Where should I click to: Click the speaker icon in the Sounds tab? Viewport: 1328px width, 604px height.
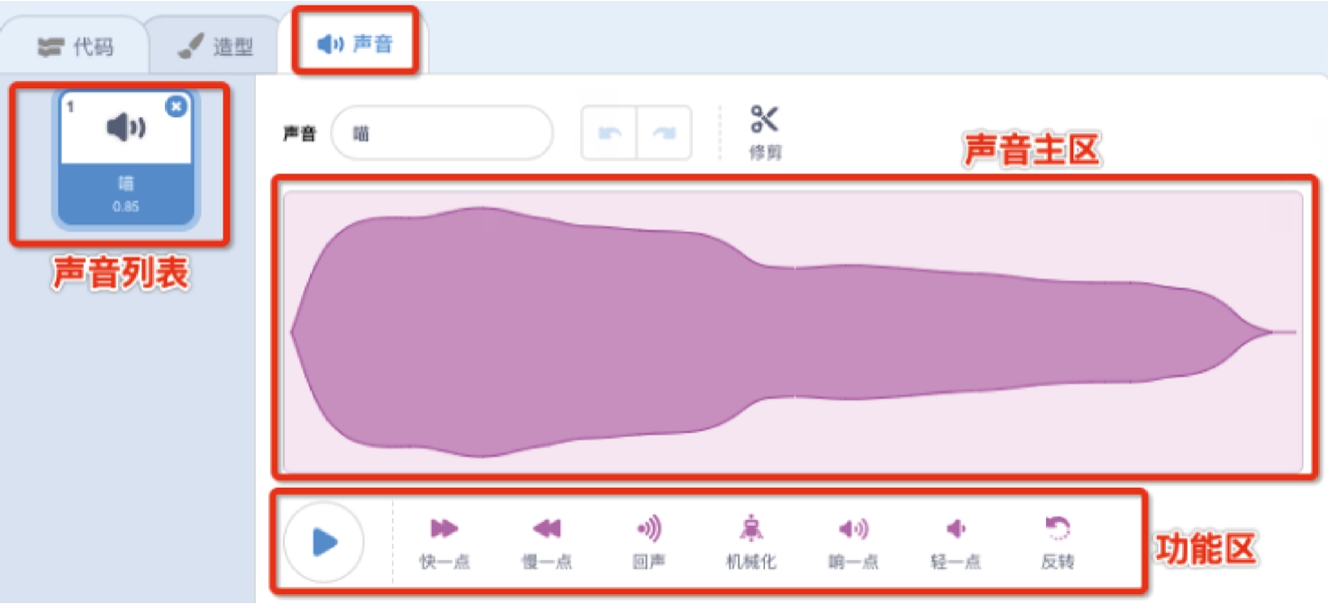pos(331,43)
